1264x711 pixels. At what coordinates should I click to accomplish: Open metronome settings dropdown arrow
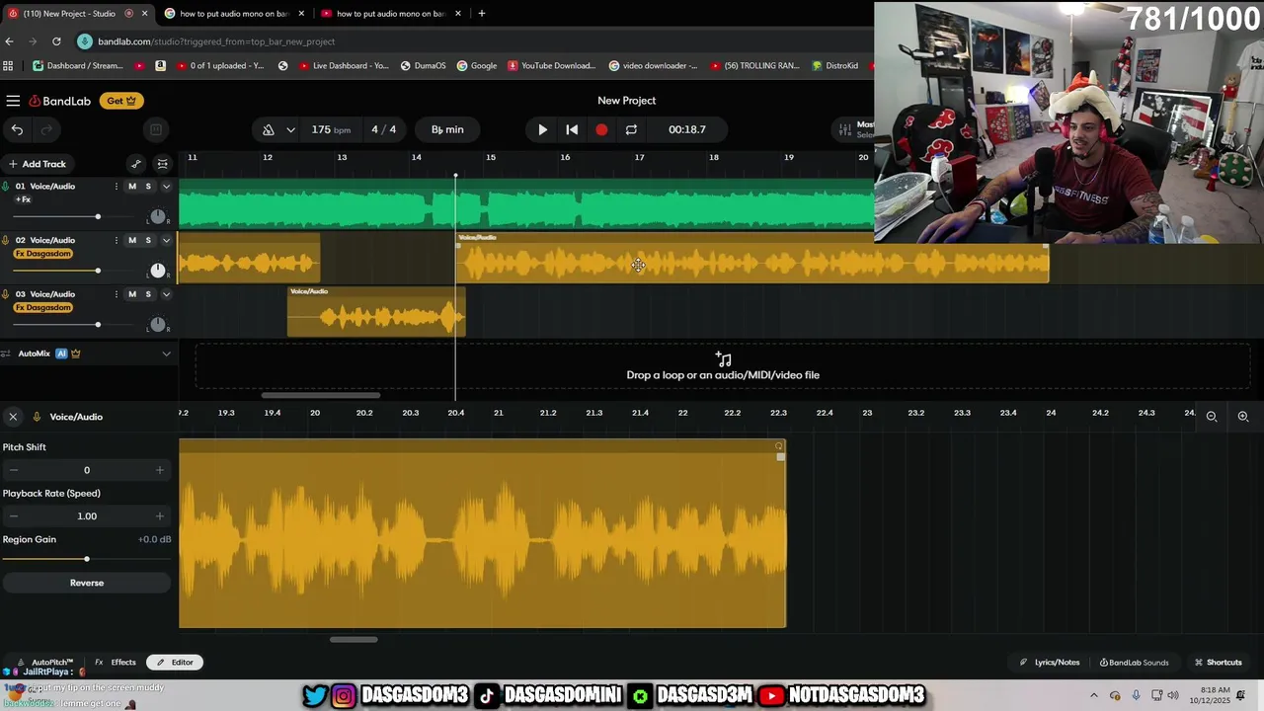click(x=290, y=129)
